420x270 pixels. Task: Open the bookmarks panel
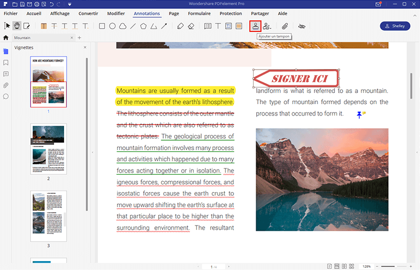[6, 62]
